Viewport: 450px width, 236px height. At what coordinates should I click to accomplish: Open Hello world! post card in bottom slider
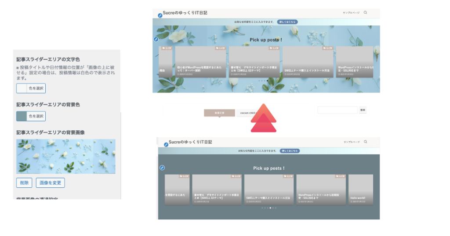360,190
